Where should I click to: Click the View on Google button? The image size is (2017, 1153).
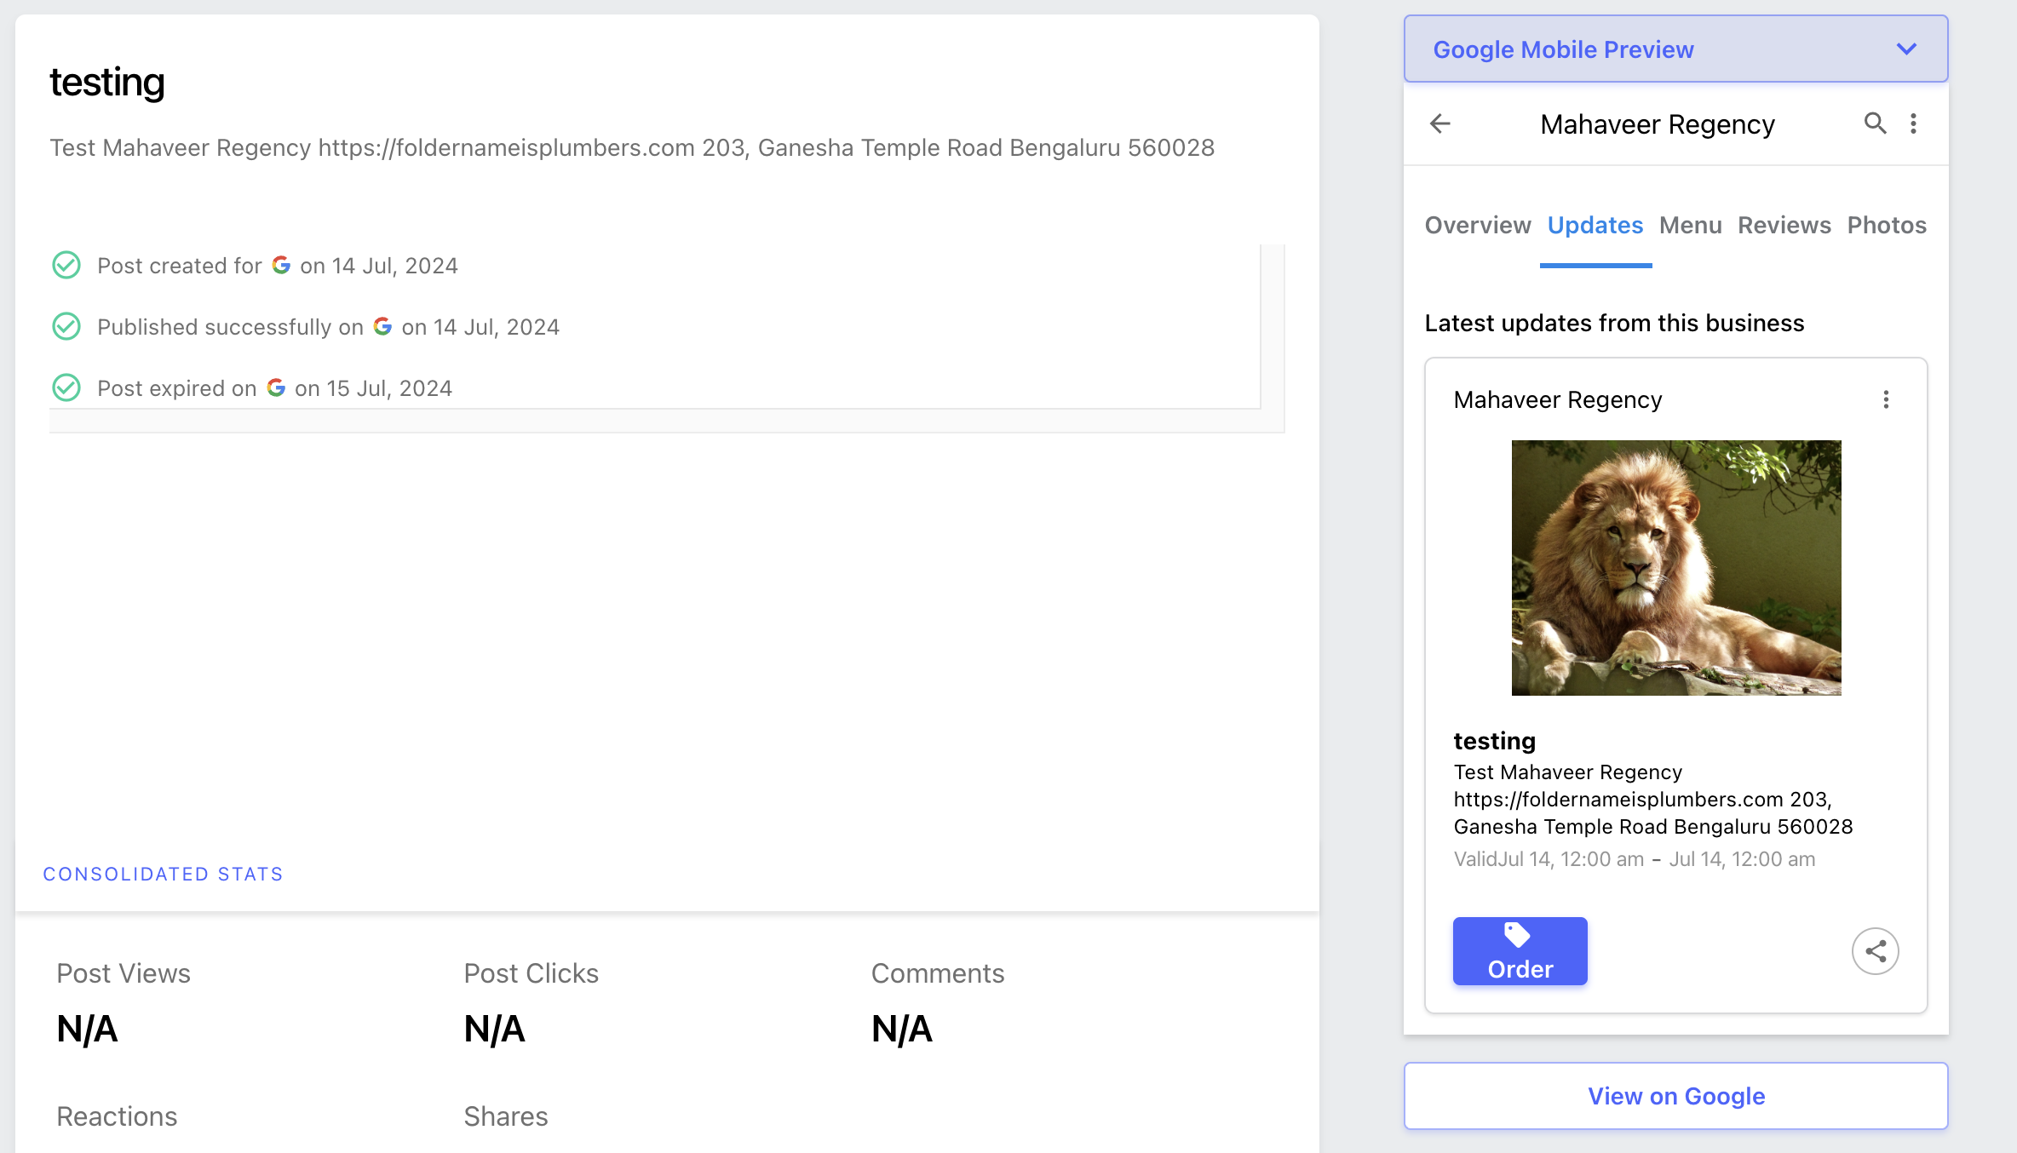click(x=1675, y=1096)
